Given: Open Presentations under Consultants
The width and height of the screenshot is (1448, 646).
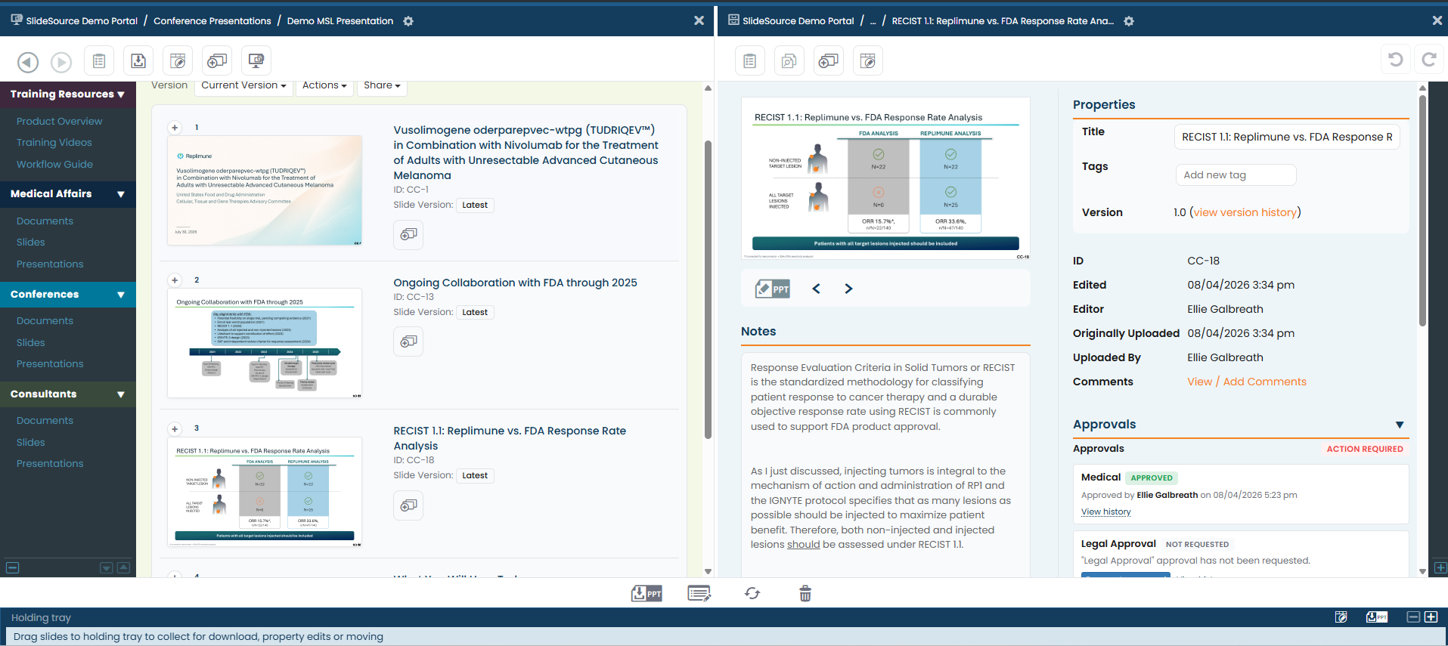Looking at the screenshot, I should pos(50,464).
